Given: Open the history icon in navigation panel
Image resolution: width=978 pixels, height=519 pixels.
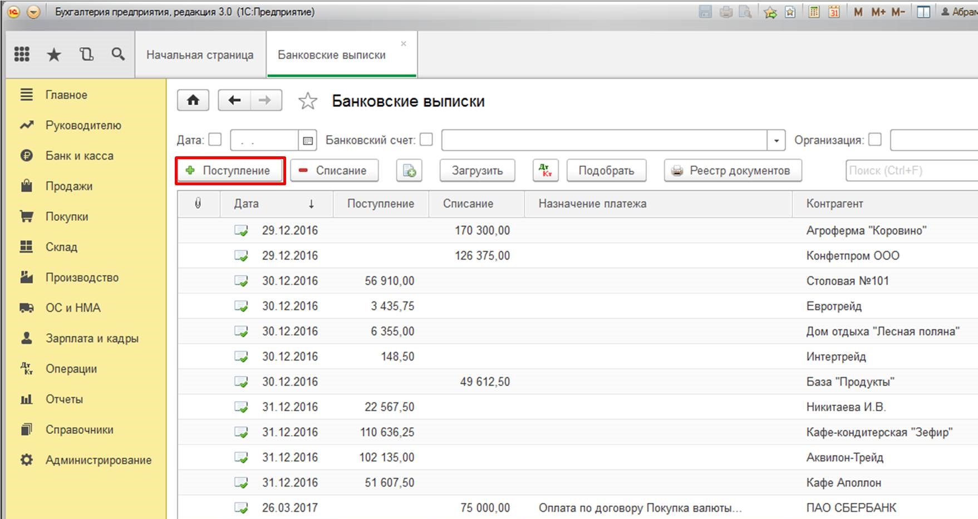Looking at the screenshot, I should click(x=86, y=54).
